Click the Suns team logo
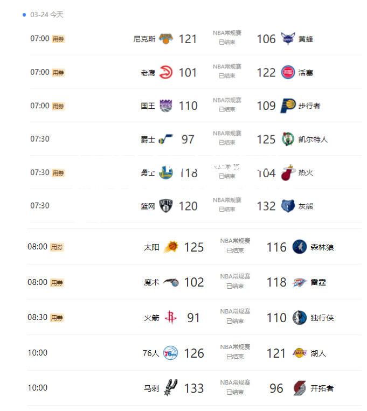 [171, 247]
